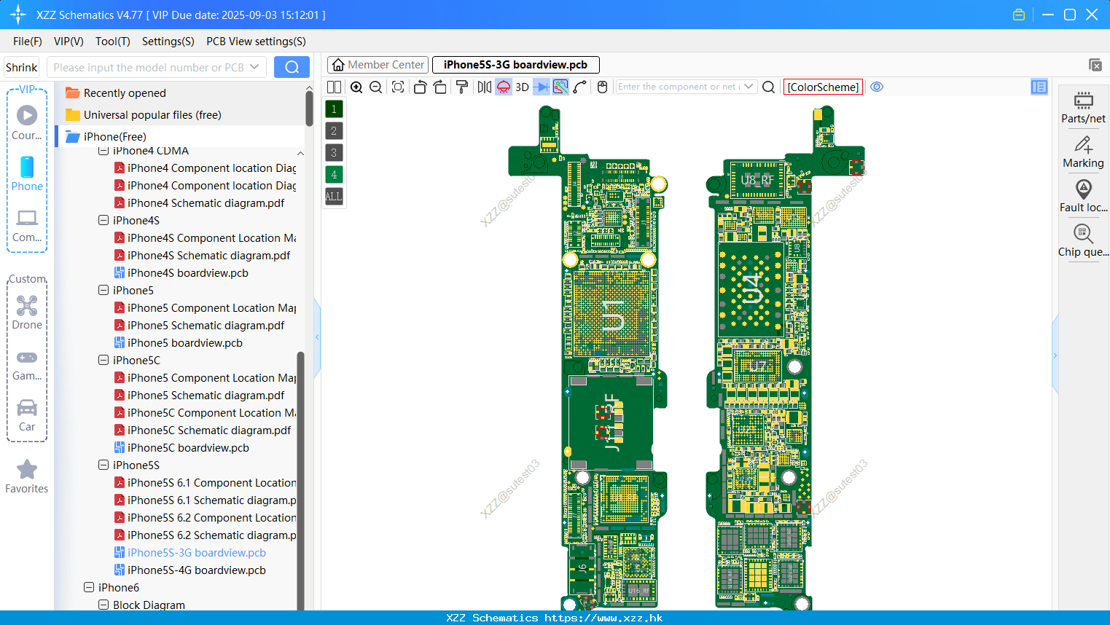Click the split view layout icon
1110x625 pixels.
pos(334,87)
